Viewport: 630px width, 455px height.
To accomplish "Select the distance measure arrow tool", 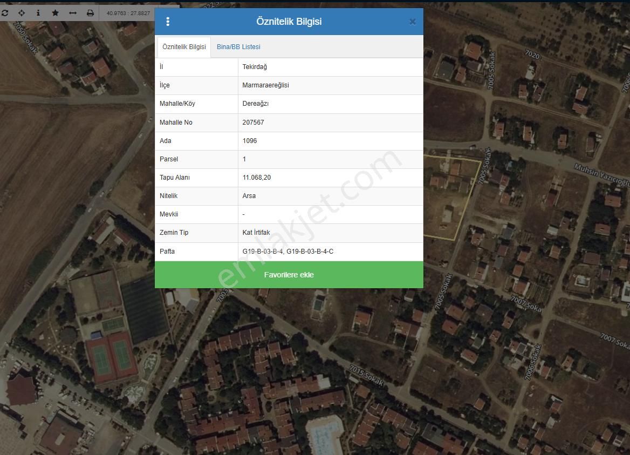I will point(73,13).
